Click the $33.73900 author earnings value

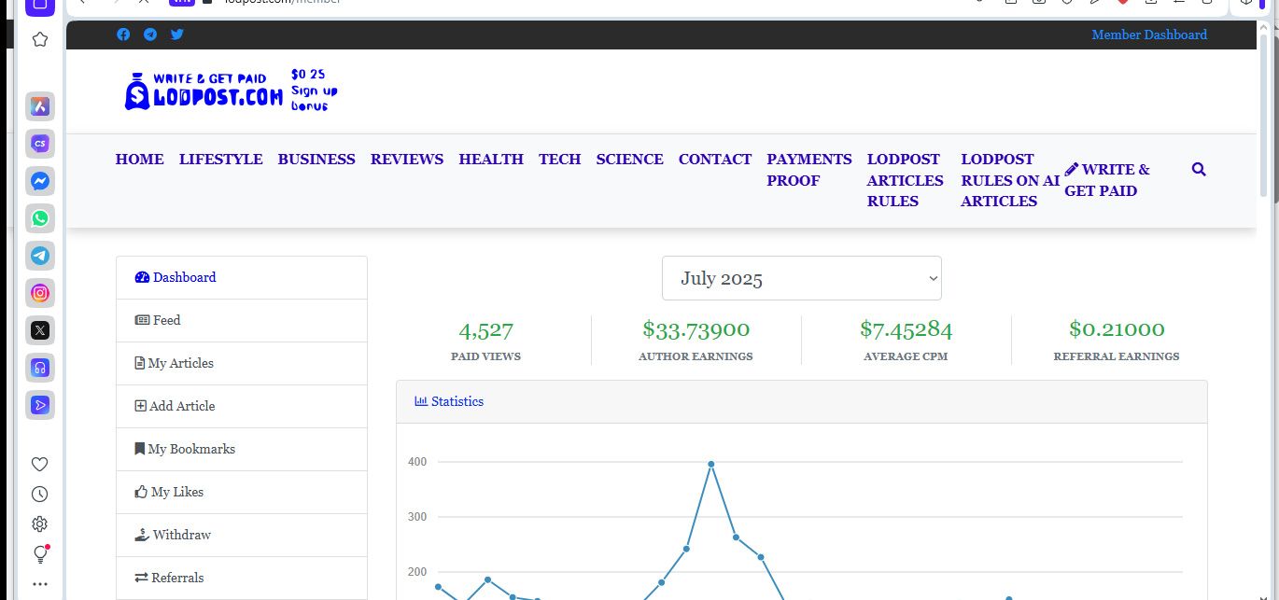coord(696,329)
